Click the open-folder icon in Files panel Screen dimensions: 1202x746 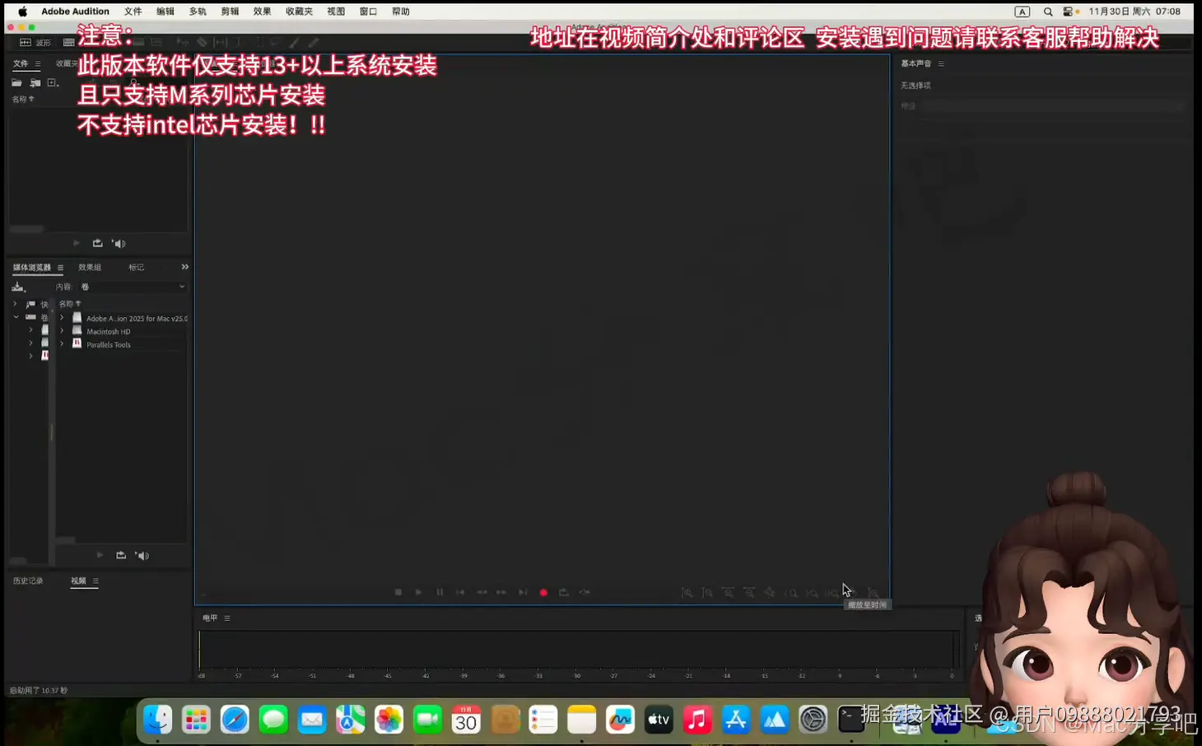click(x=18, y=82)
